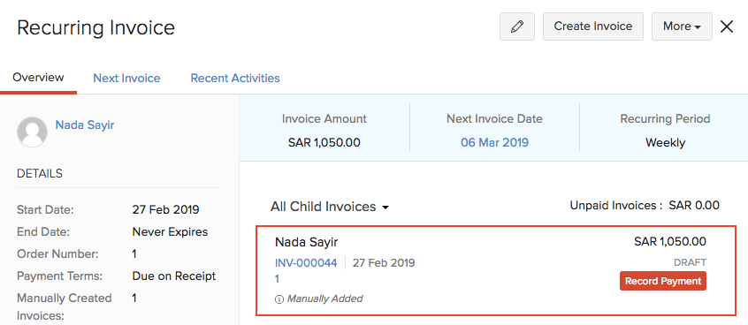The image size is (748, 325).
Task: Click the child invoice amount SAR 1,050.00
Action: tap(670, 242)
